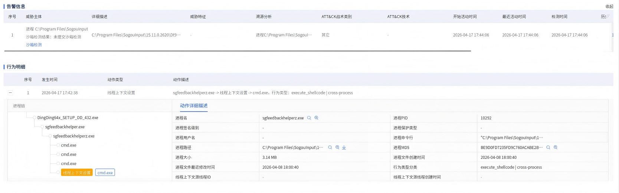The height and width of the screenshot is (193, 619).
Task: Select sgfeedbackhelper.exe node in process tree
Action: (x=65, y=127)
